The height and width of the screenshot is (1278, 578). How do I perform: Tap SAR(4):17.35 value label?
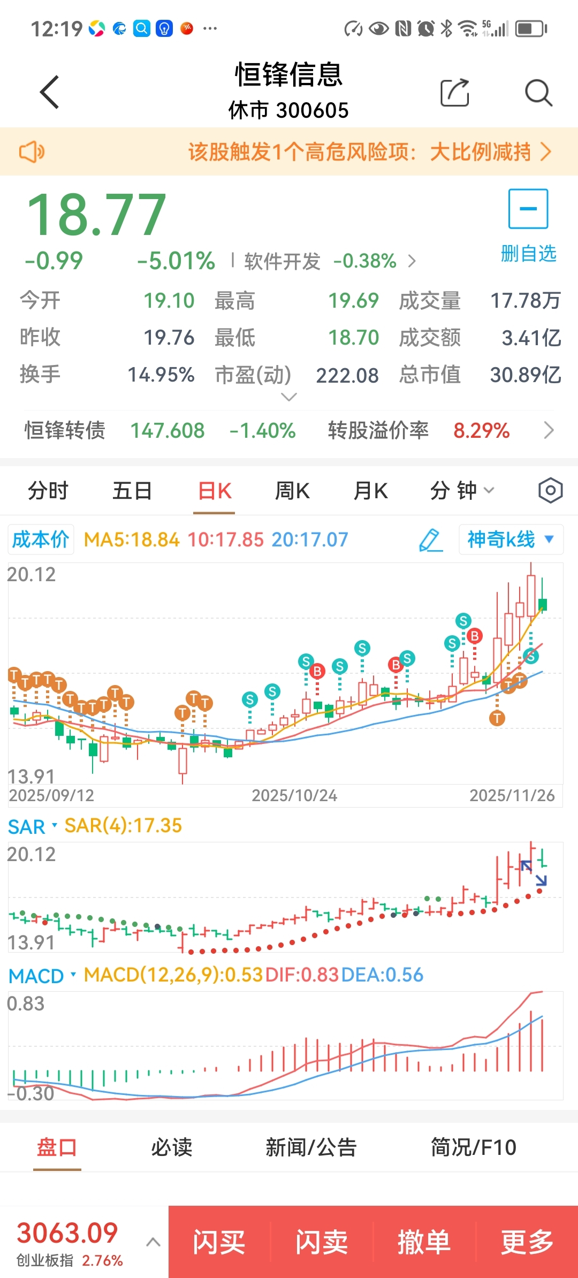[123, 826]
